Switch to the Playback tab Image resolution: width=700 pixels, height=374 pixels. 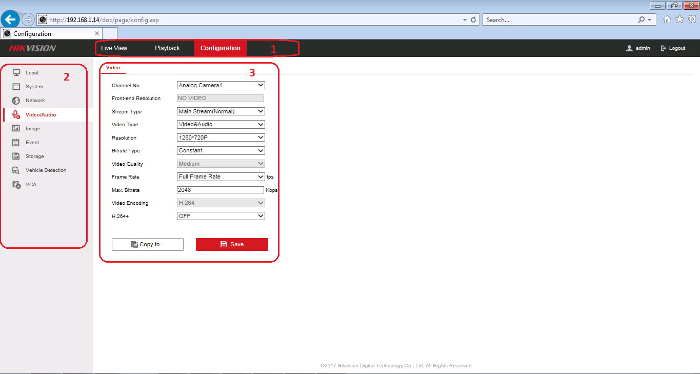pos(167,48)
